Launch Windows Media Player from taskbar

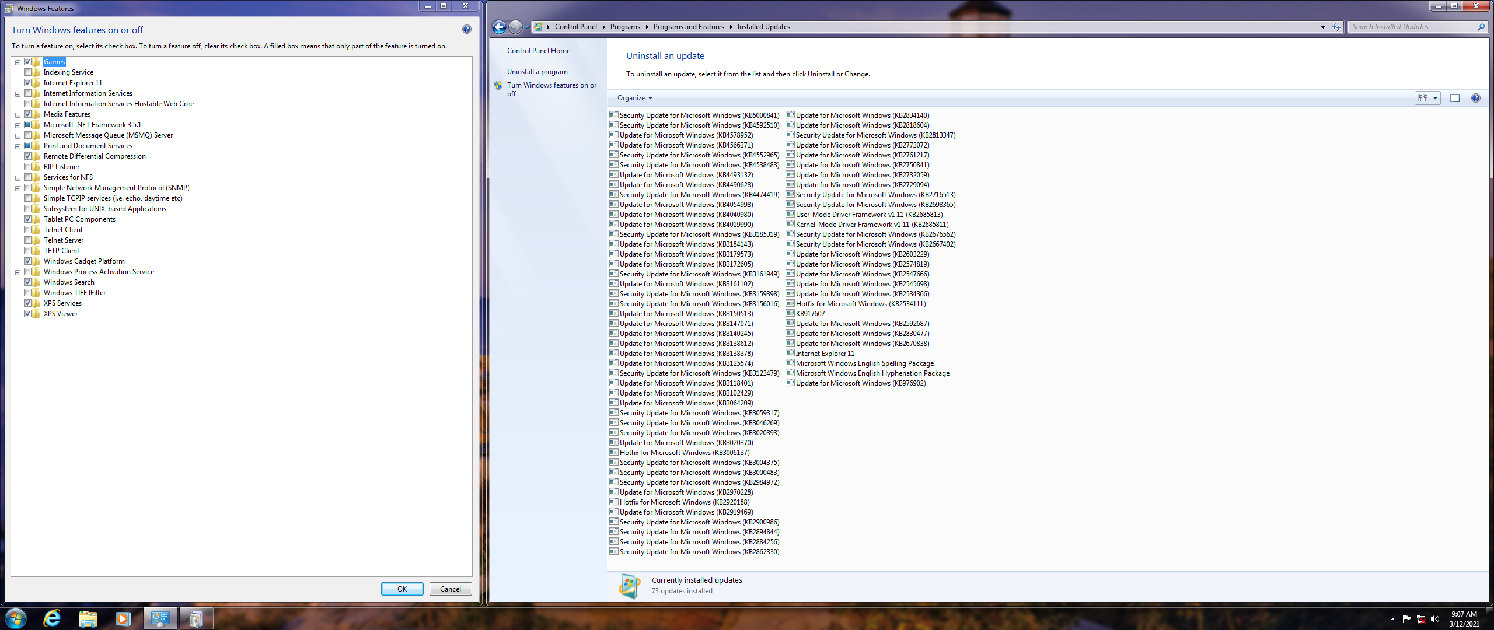[123, 618]
